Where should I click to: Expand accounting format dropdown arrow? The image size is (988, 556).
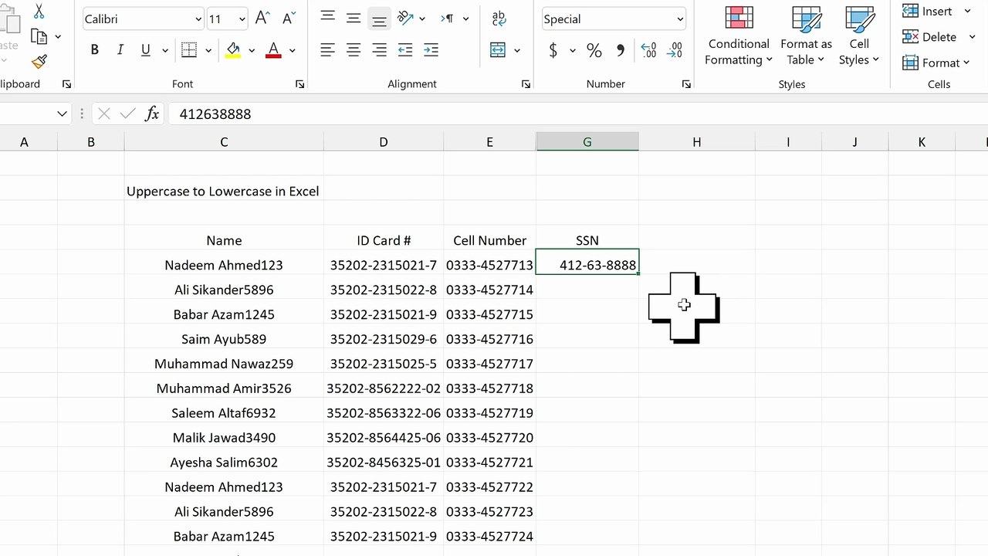click(x=573, y=51)
